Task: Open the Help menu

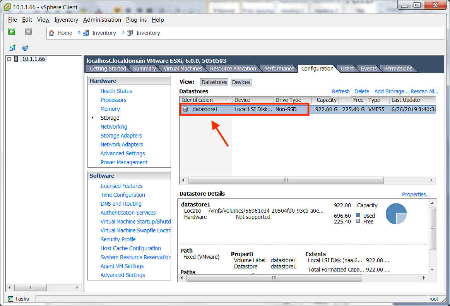Action: (x=158, y=20)
